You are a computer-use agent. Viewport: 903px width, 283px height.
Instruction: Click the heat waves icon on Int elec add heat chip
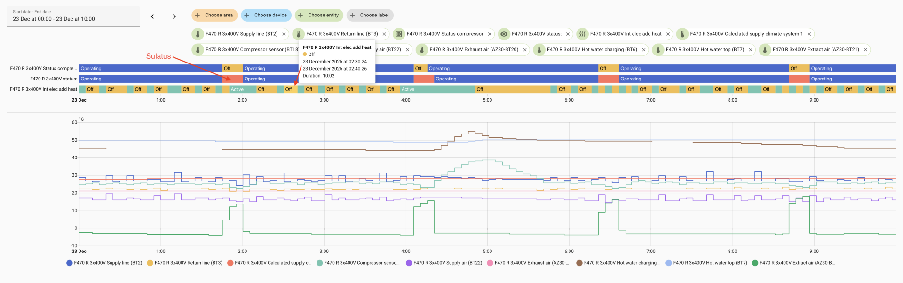click(582, 34)
